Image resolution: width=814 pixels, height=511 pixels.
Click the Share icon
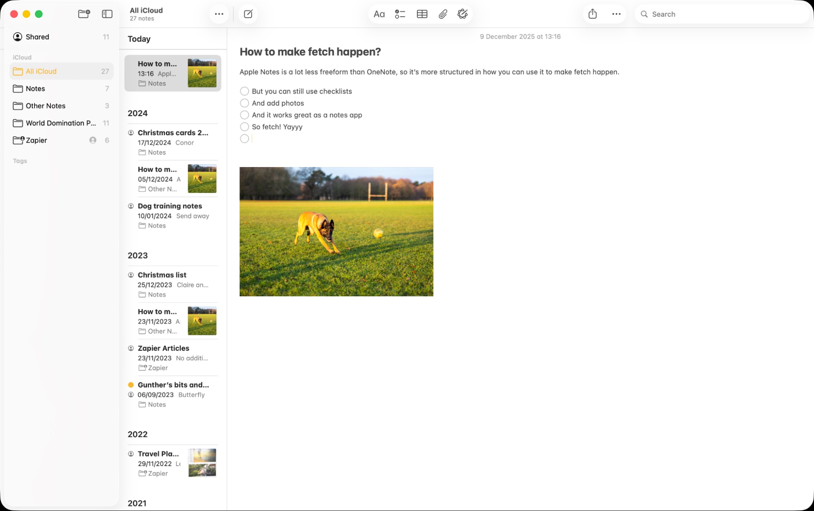tap(592, 13)
